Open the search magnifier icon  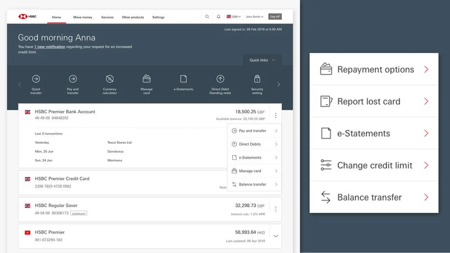point(207,17)
